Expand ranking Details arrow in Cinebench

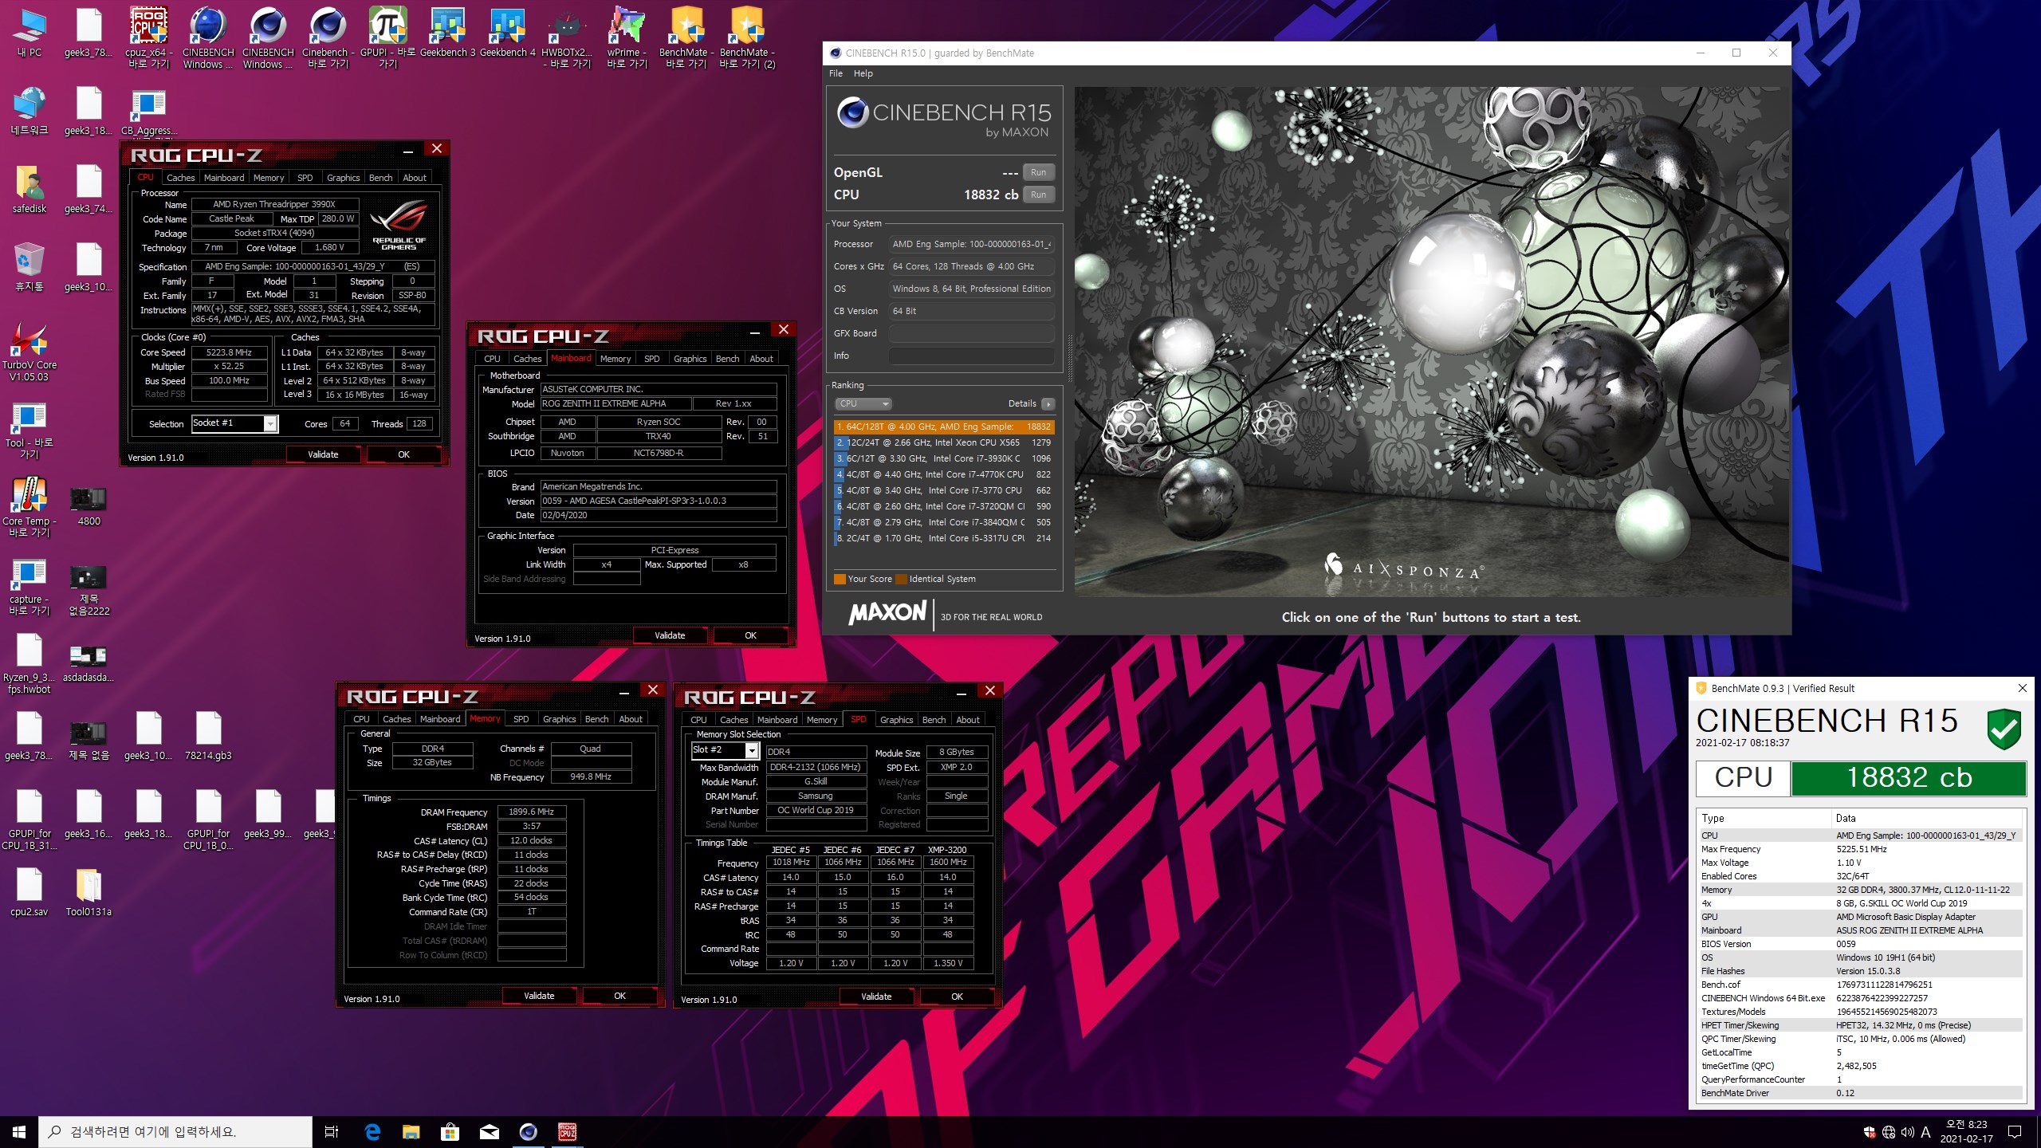pos(1048,404)
